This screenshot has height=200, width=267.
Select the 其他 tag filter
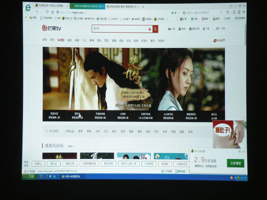[190, 132]
